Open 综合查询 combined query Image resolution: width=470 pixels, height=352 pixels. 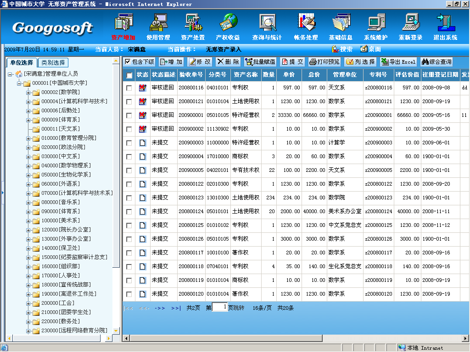point(436,62)
